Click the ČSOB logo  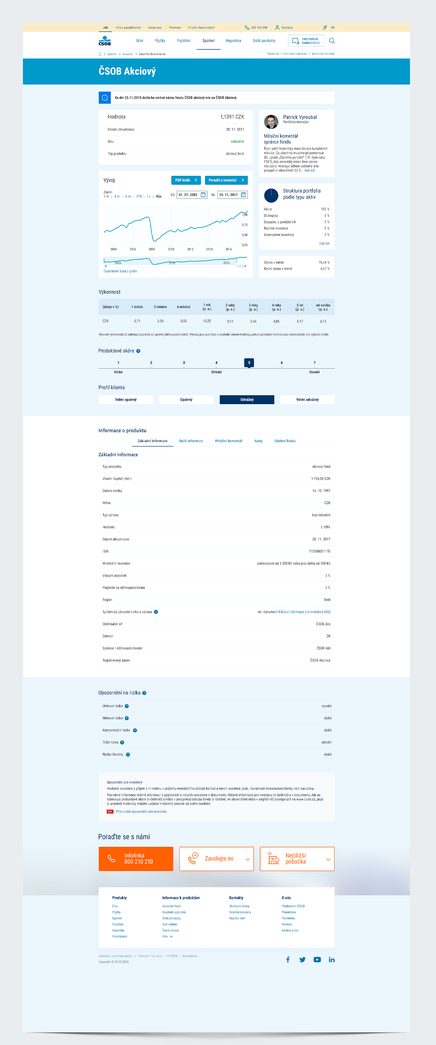click(104, 41)
